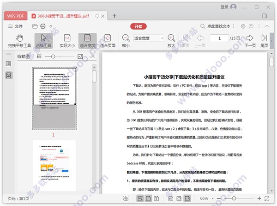Switch to fit page view
Screen dimensions: 277x206
click(x=108, y=41)
